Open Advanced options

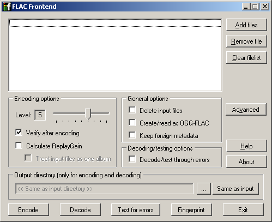tap(246, 110)
